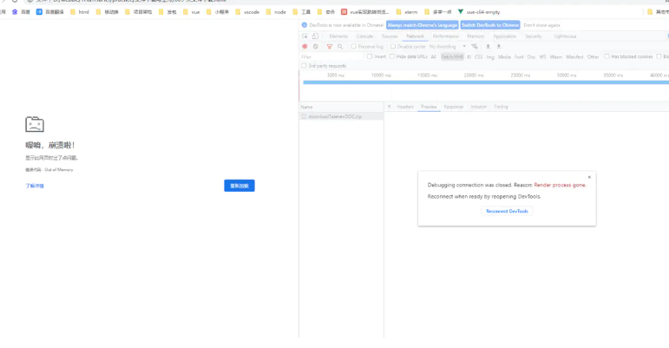Click the info icon beside DevTools language notice
Screen dimensions: 669x348
305,25
